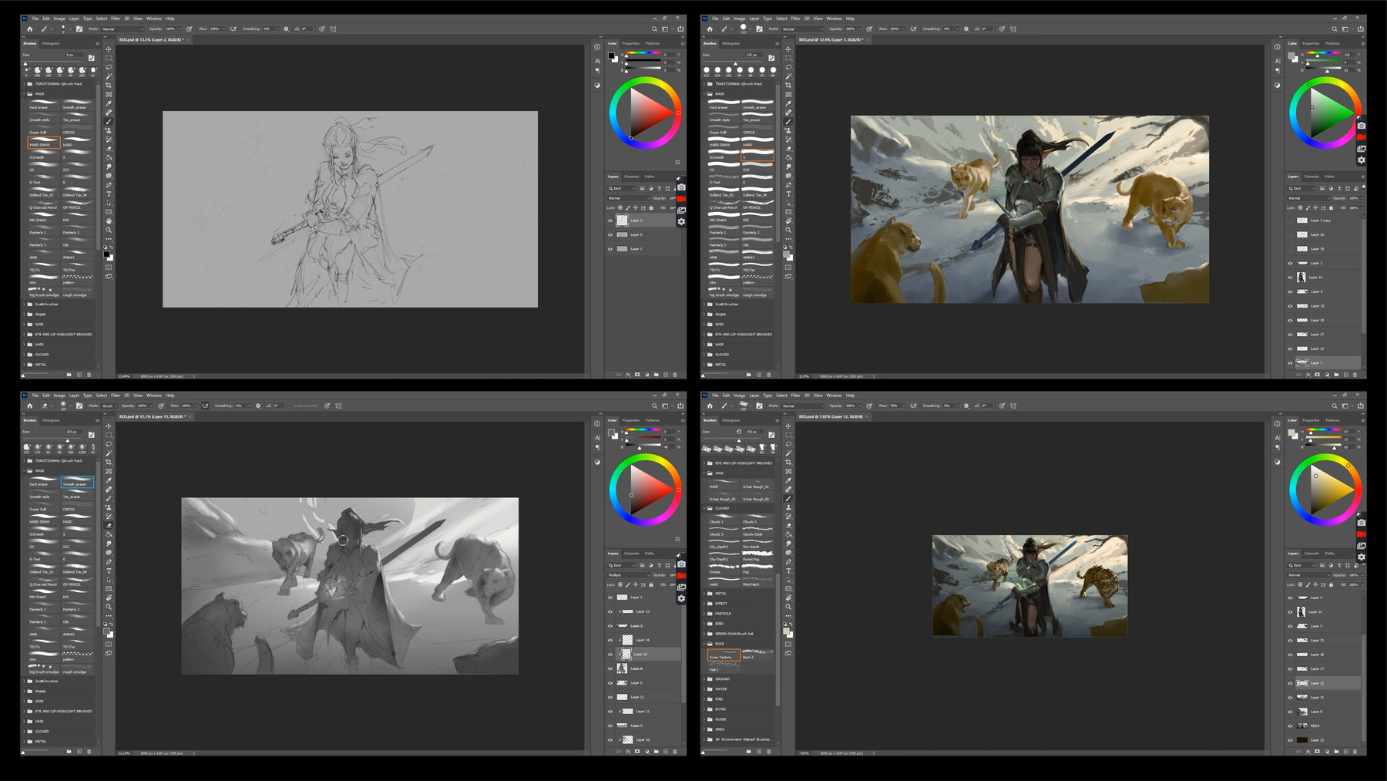Hide the Layer 2 layer with its eye toggle
This screenshot has width=1387, height=781.
point(610,220)
